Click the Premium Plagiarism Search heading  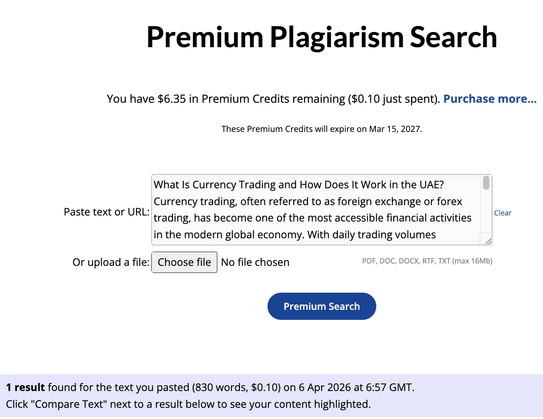tap(321, 37)
